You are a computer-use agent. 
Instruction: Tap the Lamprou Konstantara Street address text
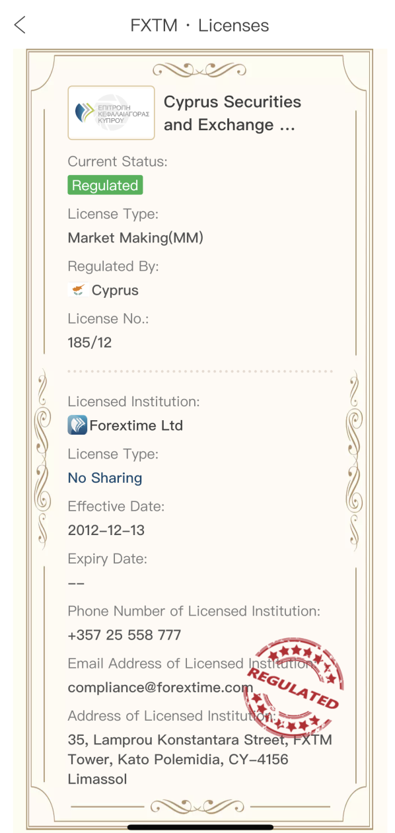(x=200, y=759)
